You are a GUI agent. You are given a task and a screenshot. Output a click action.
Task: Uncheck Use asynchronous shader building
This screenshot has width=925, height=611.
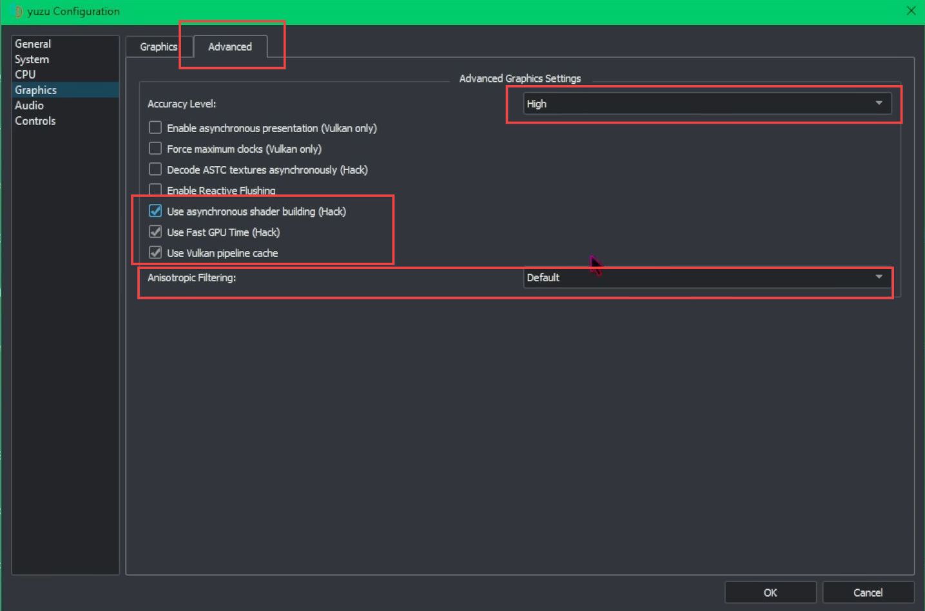(155, 211)
